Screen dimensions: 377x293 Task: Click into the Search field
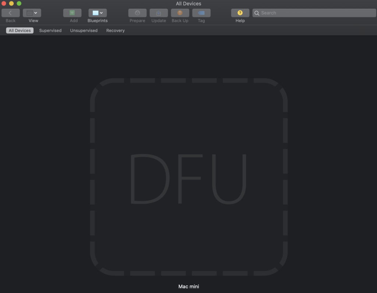(x=317, y=13)
